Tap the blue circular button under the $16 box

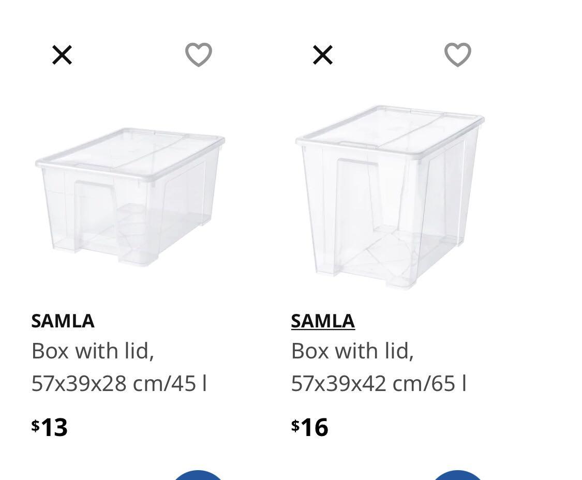(x=457, y=477)
